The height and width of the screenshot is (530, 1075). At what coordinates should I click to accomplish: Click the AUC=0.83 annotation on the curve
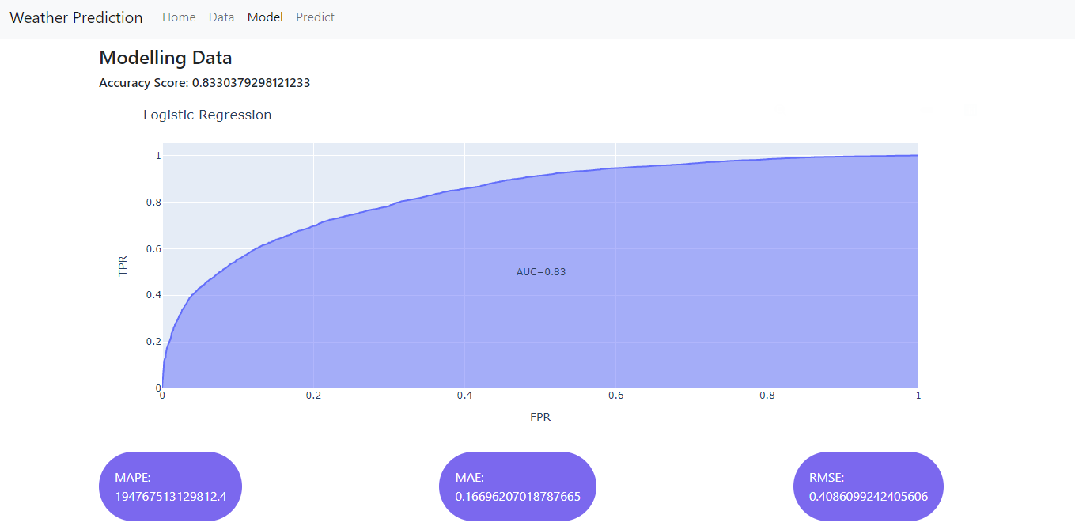543,271
